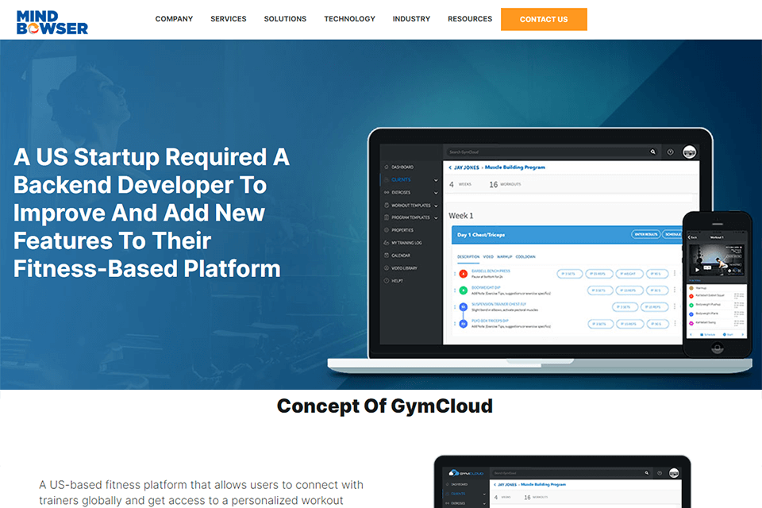762x508 pixels.
Task: Select My Training Log in the laptop mockup
Action: 406,243
